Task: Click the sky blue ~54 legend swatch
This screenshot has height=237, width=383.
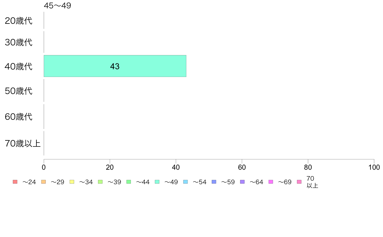Action: click(x=185, y=182)
